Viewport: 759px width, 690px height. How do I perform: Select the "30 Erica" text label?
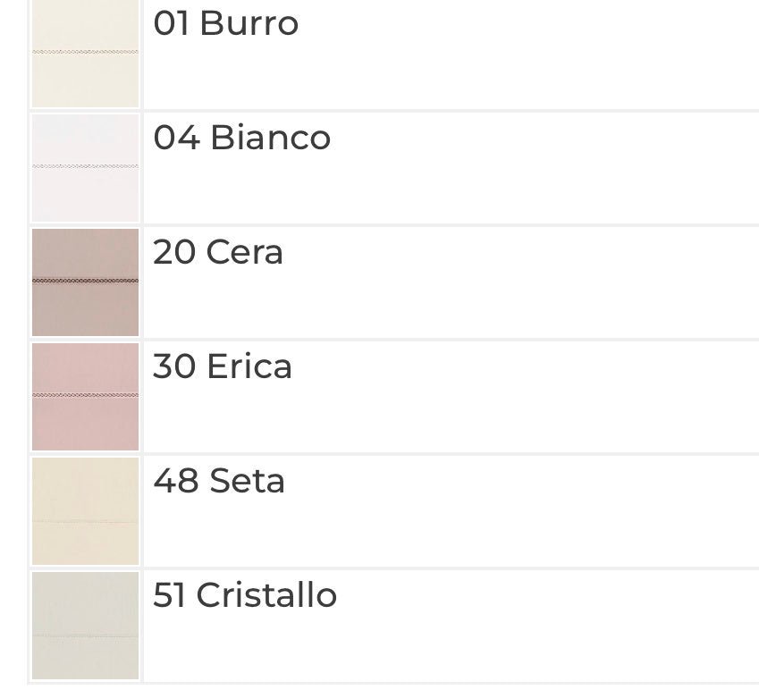click(x=222, y=366)
